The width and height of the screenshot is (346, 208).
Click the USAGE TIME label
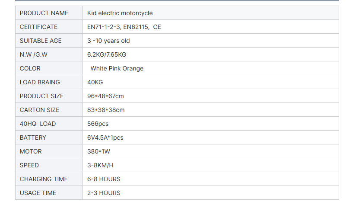(38, 193)
